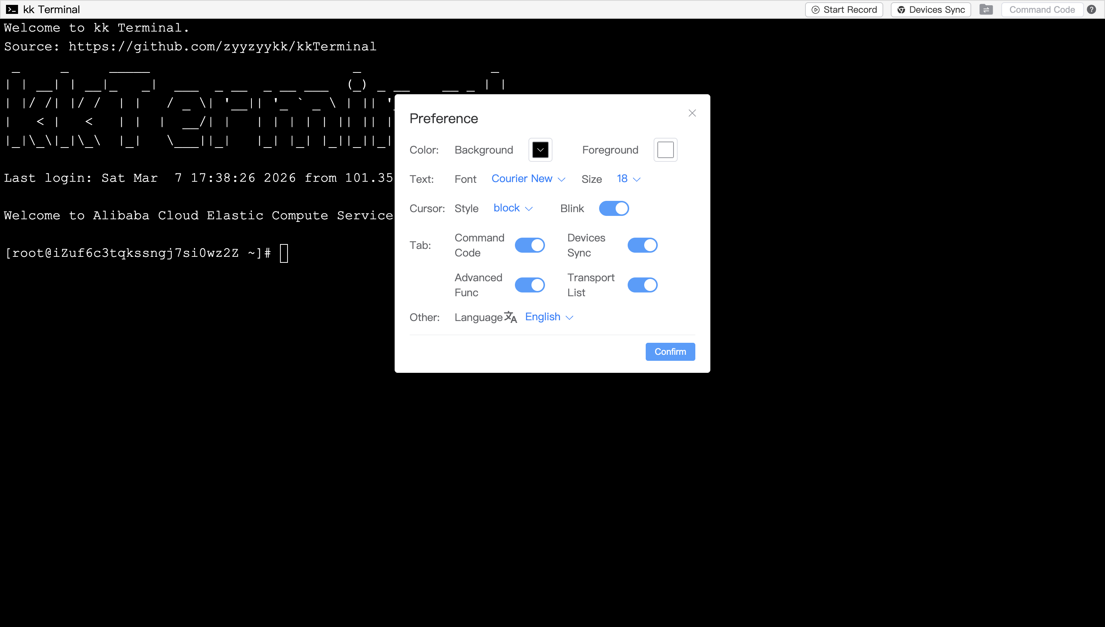Disable the Command Code tab toggle
The width and height of the screenshot is (1105, 627).
tap(530, 245)
